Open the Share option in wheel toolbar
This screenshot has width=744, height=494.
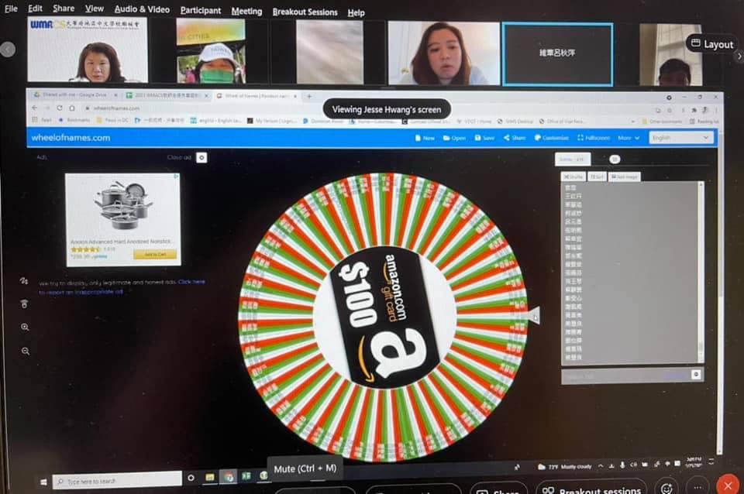514,138
